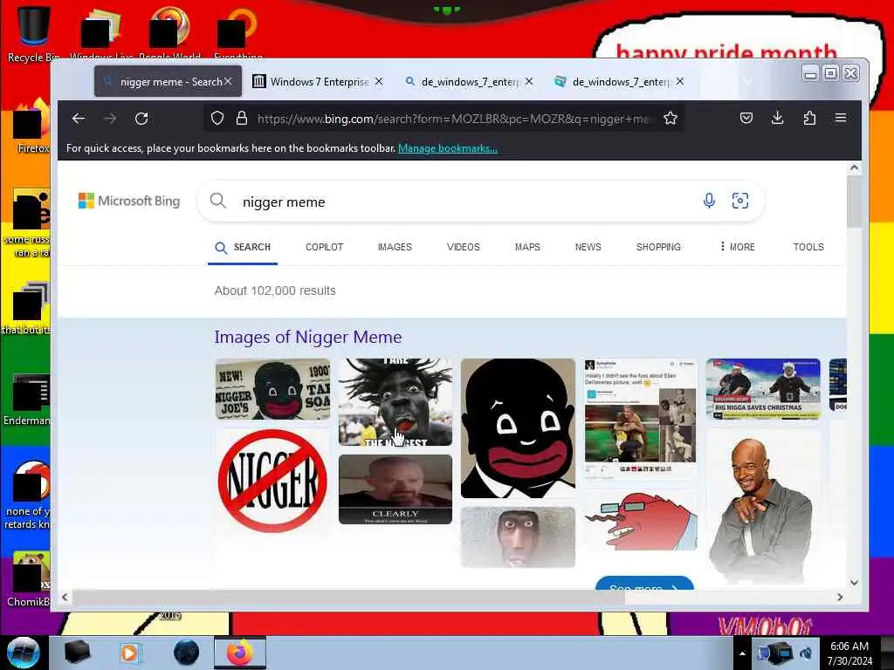Click the globe icon on the taskbar
The width and height of the screenshot is (894, 670).
pos(187,653)
